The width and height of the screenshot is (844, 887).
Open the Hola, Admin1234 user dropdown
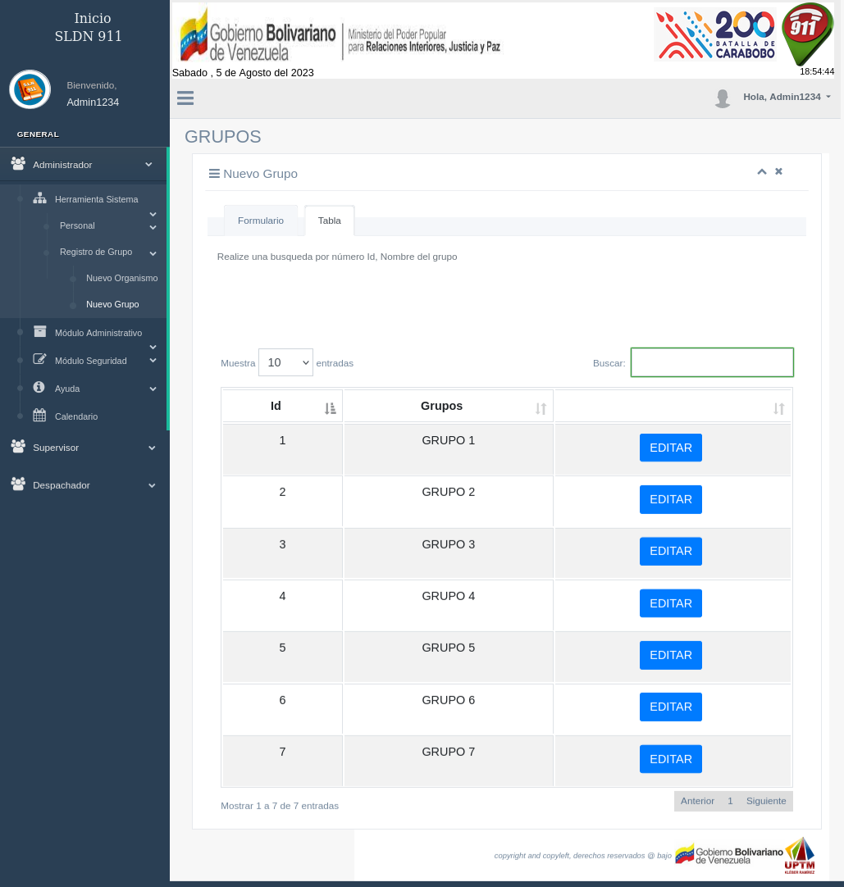786,97
